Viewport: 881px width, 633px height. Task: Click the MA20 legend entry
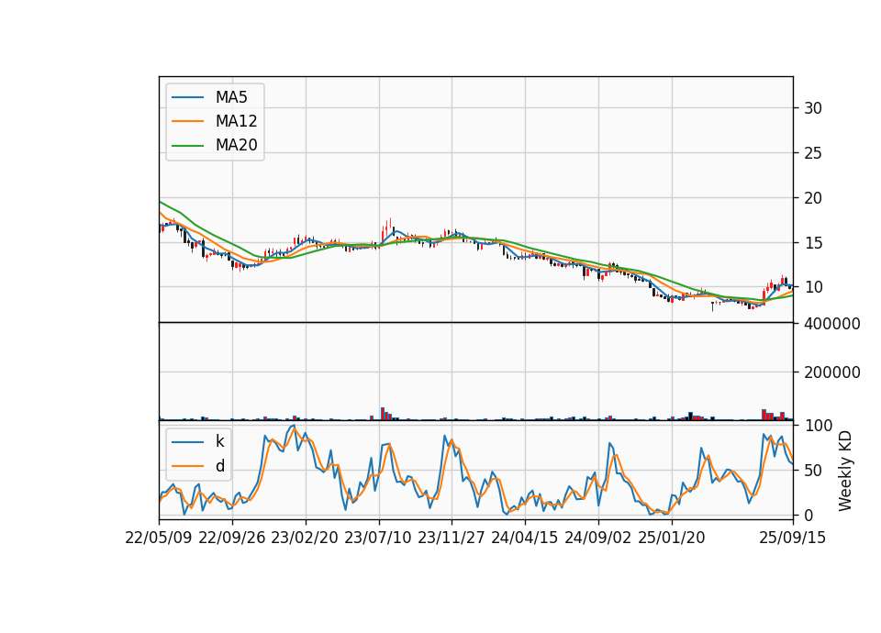[214, 145]
